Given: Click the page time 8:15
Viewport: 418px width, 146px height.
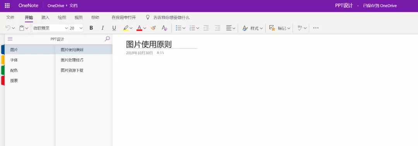Looking at the screenshot, I should (x=160, y=53).
